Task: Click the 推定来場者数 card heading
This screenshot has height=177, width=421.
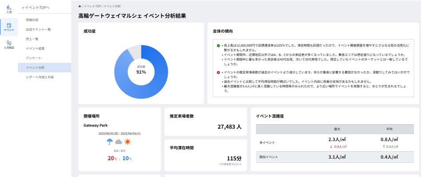Action: coord(182,116)
